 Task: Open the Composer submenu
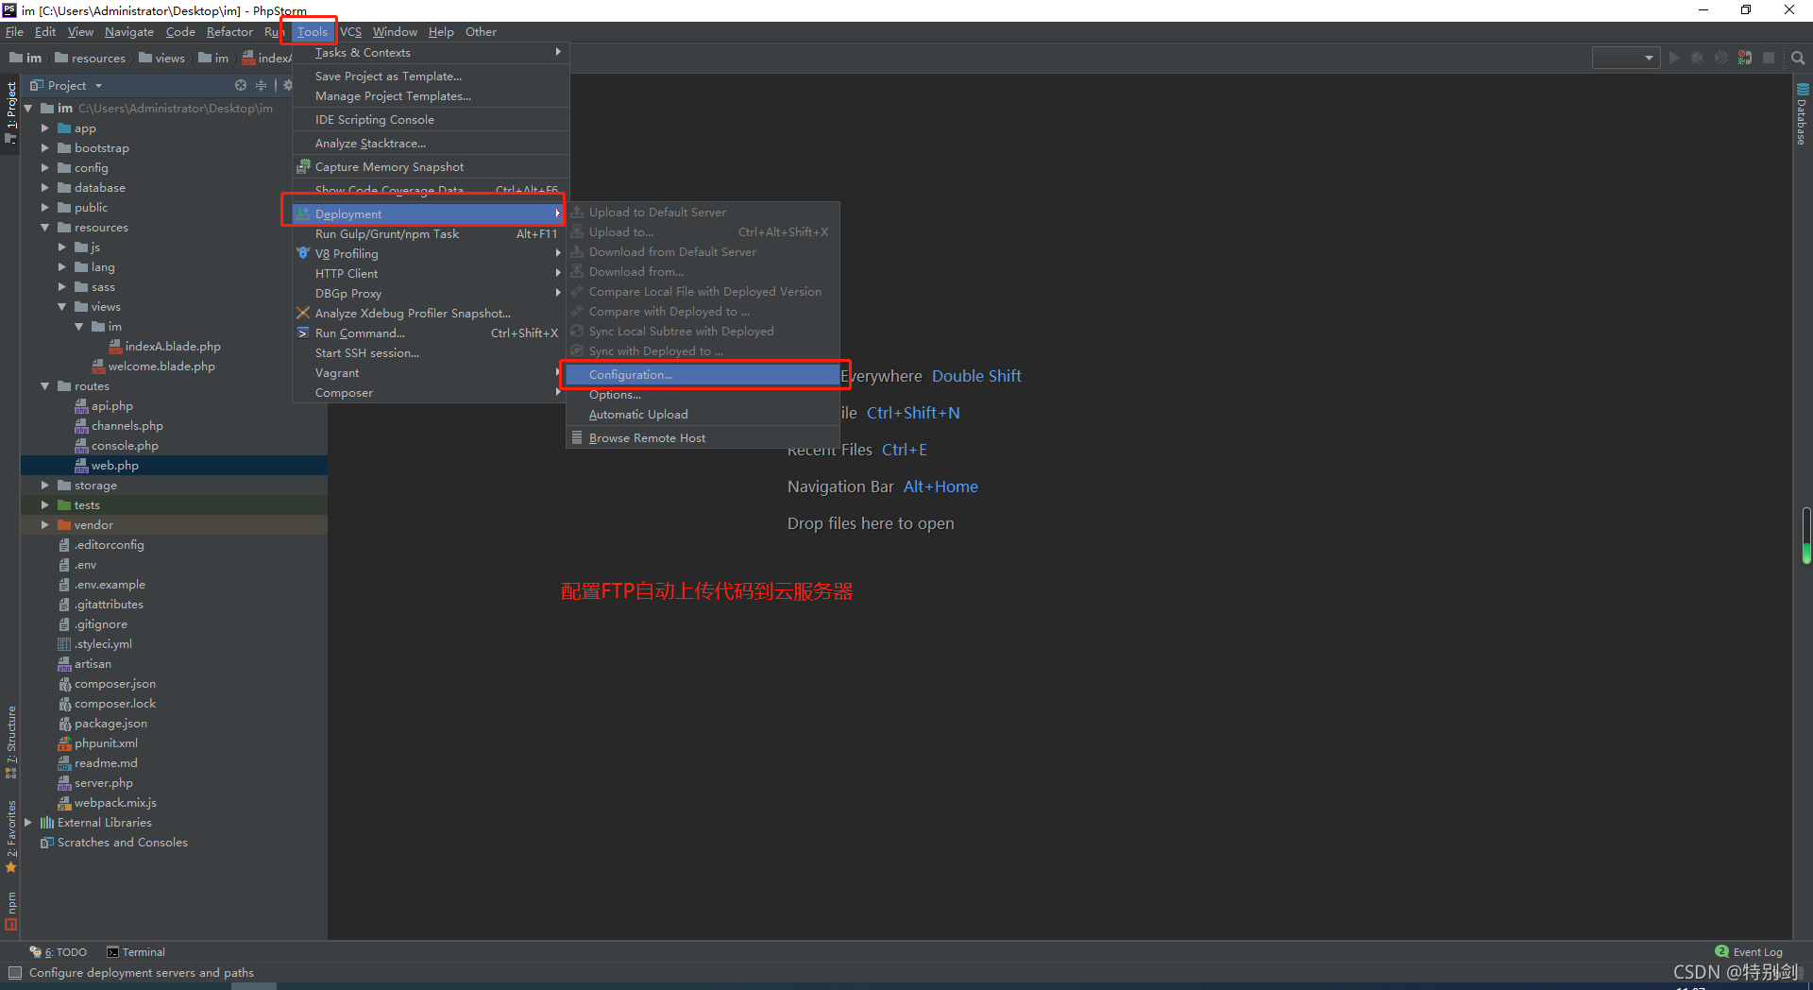[x=431, y=393]
